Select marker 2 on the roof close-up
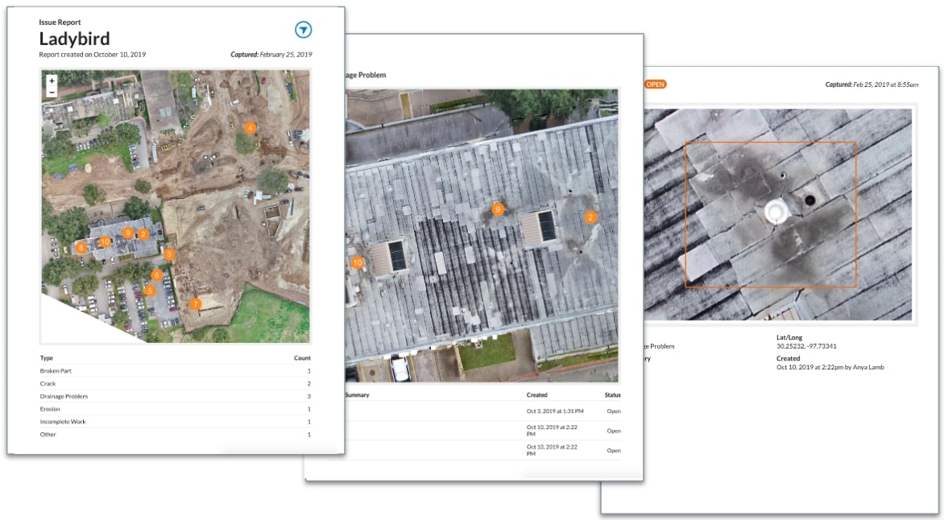Screen dimensions: 944x520 [590, 217]
